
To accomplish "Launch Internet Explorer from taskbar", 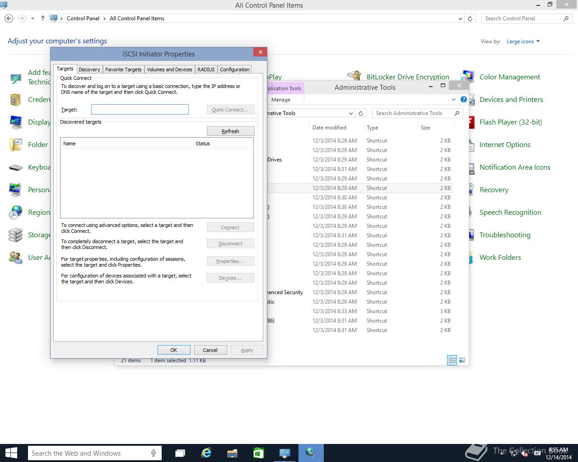I will (x=206, y=453).
